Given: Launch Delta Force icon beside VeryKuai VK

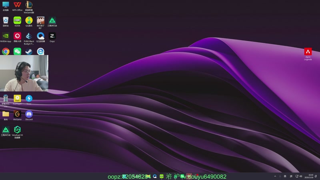Looking at the screenshot, I should [6, 131].
